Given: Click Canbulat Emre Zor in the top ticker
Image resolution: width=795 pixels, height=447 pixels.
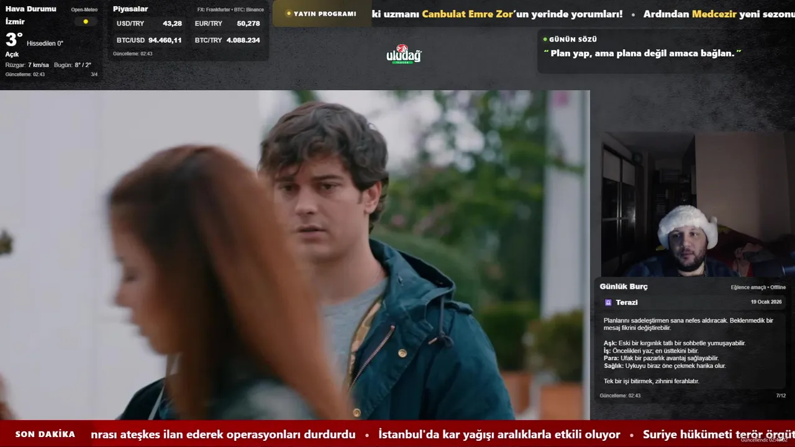Looking at the screenshot, I should click(x=468, y=14).
